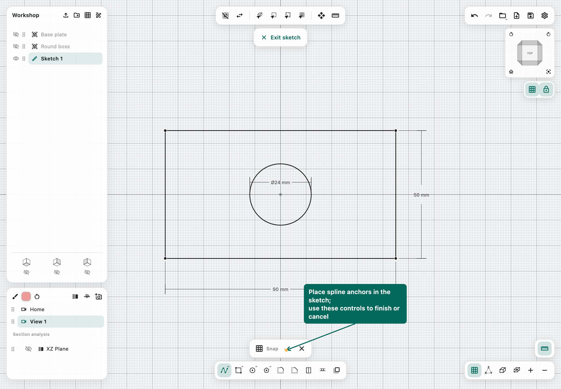The image size is (561, 389).
Task: Click the swap arrows icon
Action: [x=239, y=16]
